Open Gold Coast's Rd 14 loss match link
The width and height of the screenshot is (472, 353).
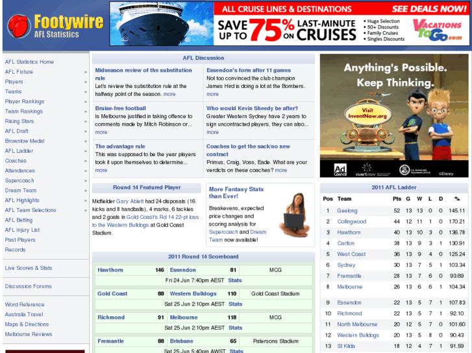click(x=145, y=221)
